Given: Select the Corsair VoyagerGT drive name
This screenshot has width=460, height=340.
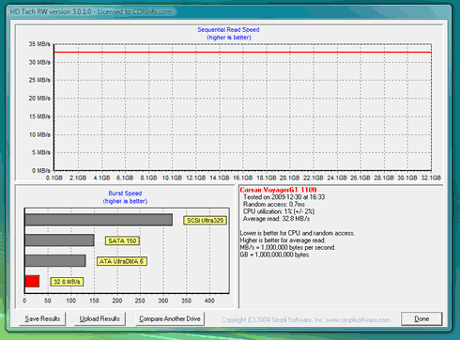Looking at the screenshot, I should point(278,190).
